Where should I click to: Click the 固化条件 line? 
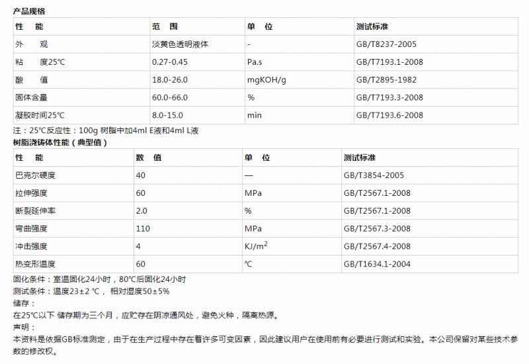[100, 279]
